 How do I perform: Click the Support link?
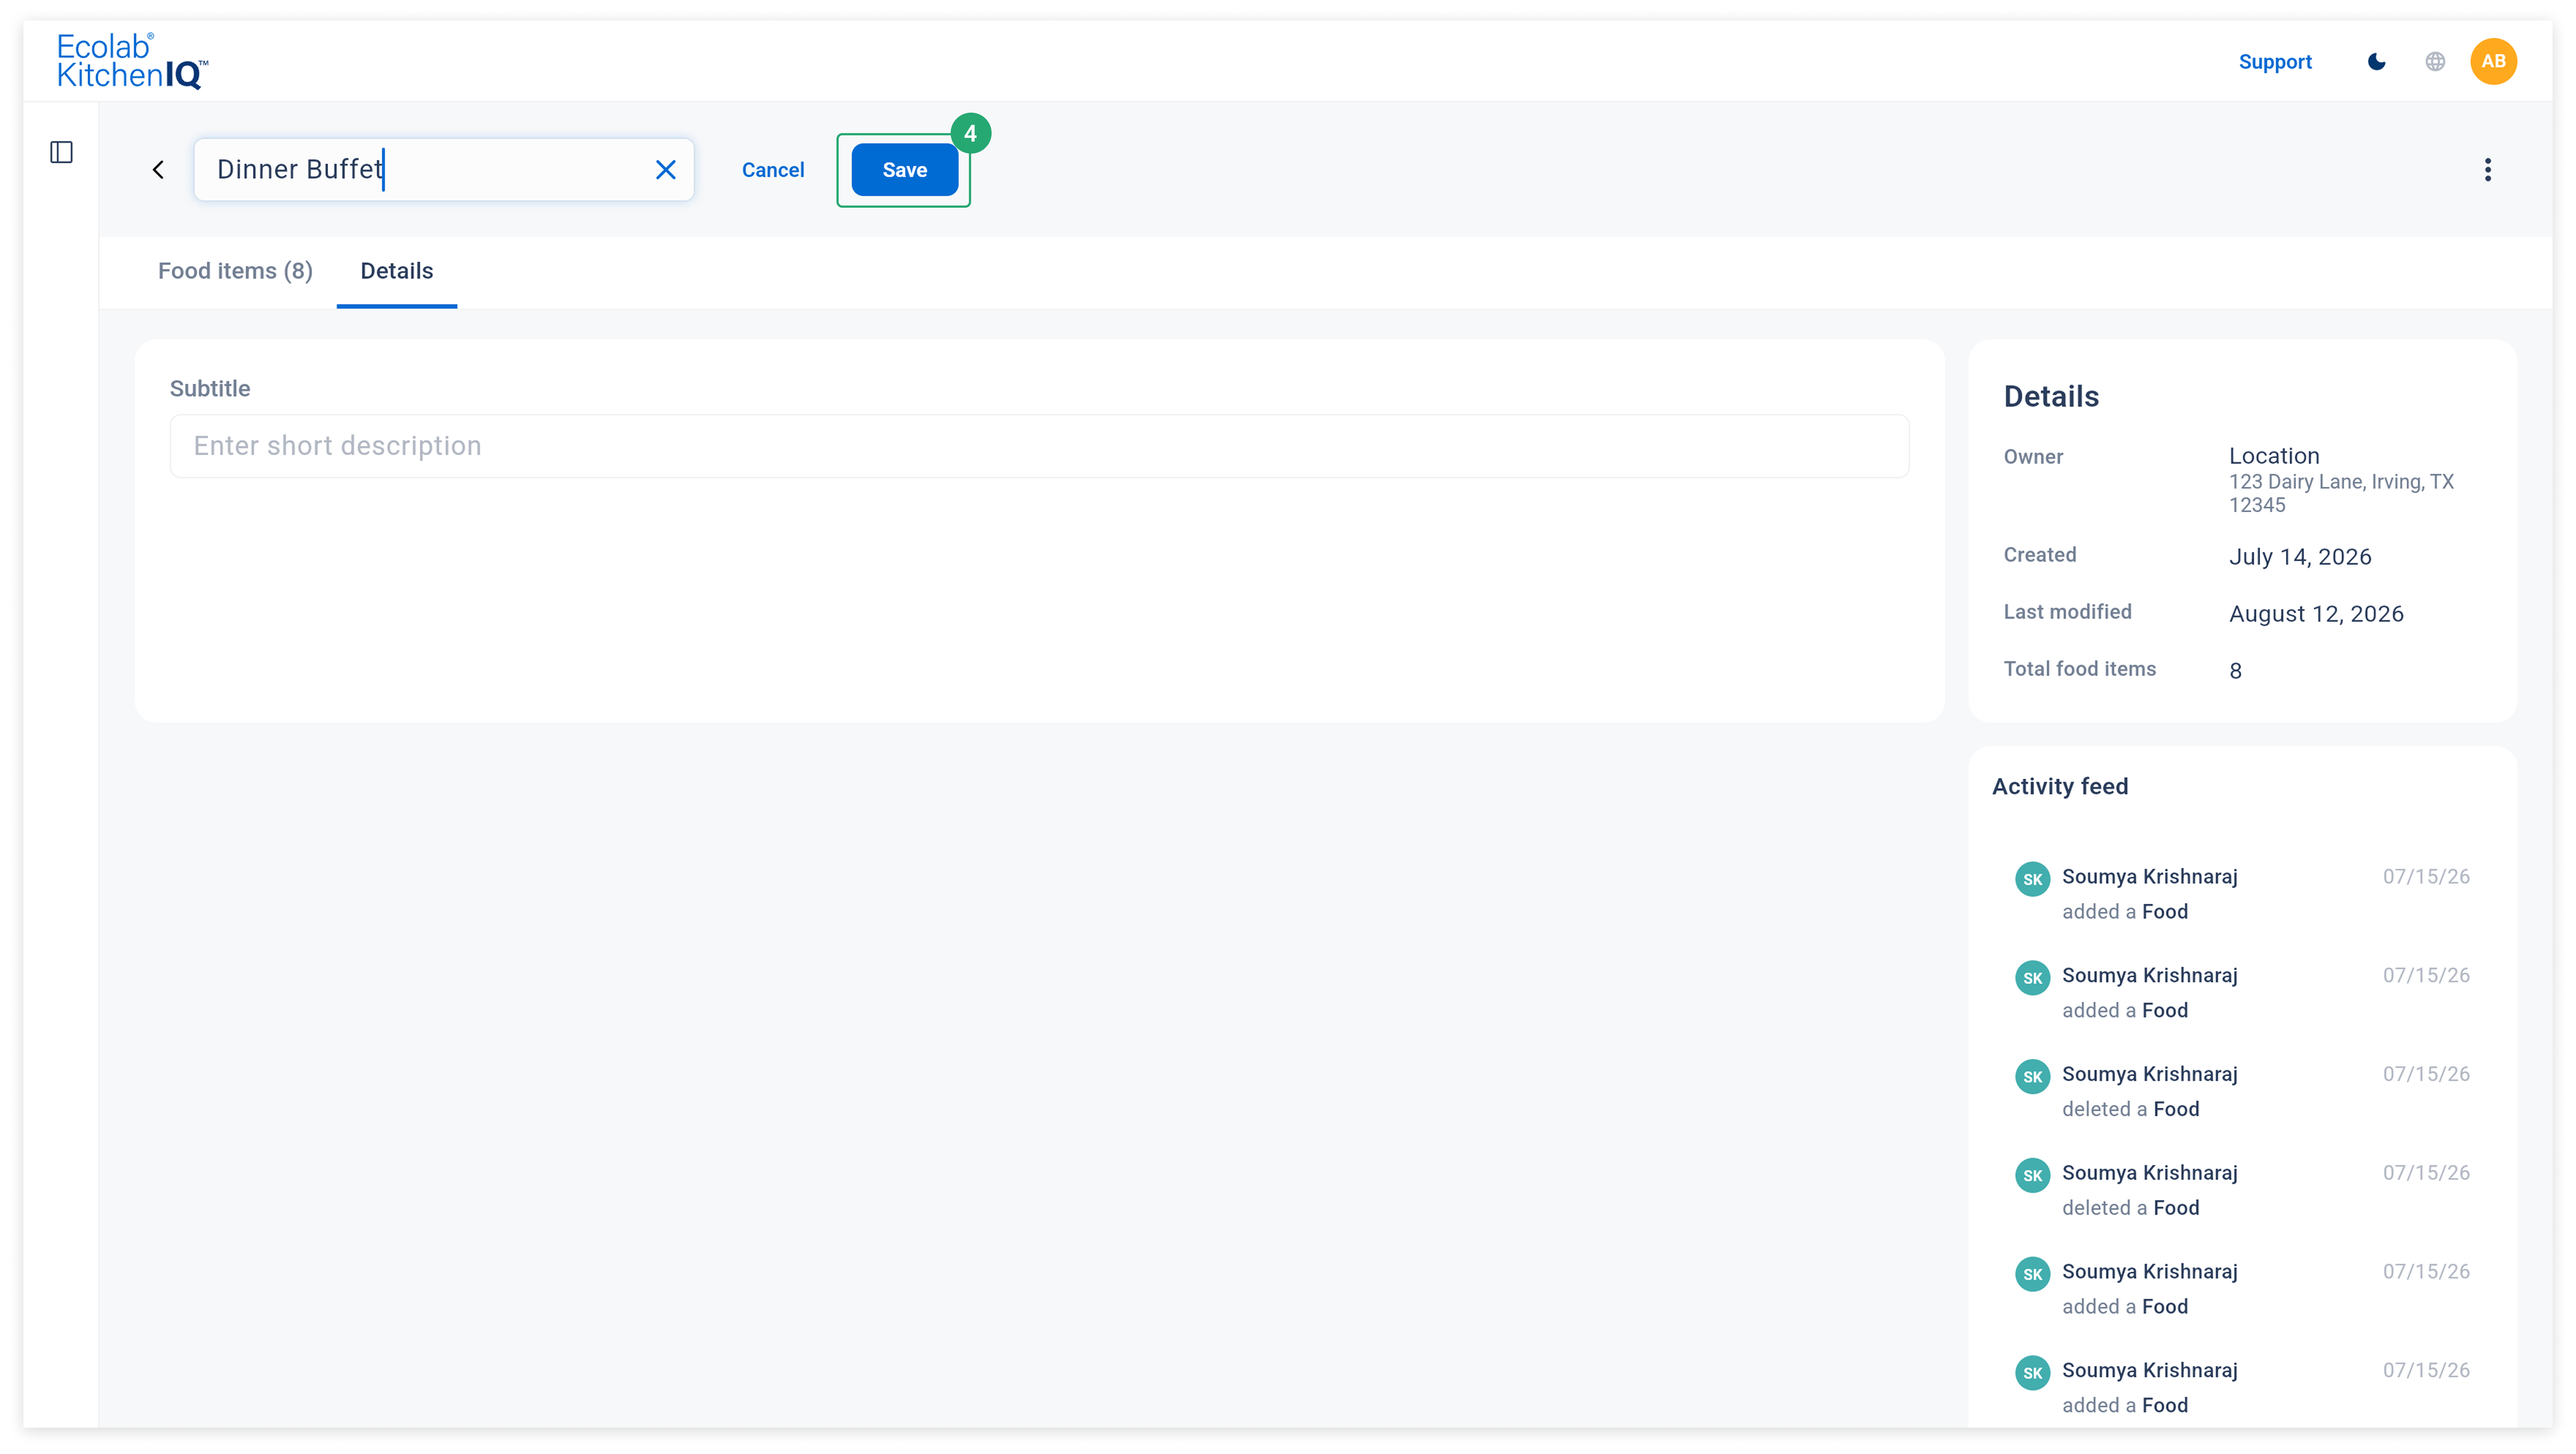[x=2275, y=62]
